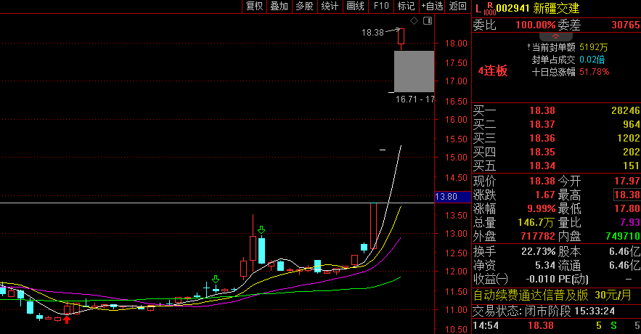
Task: Click the 量比 7.93 value
Action: click(630, 222)
